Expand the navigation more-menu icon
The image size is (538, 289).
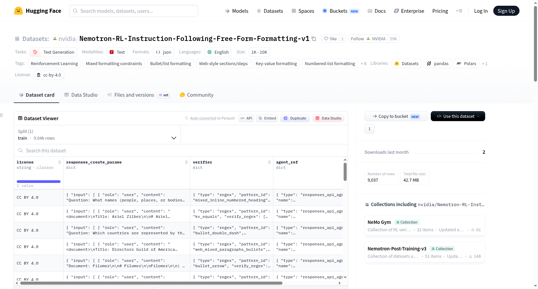(459, 11)
